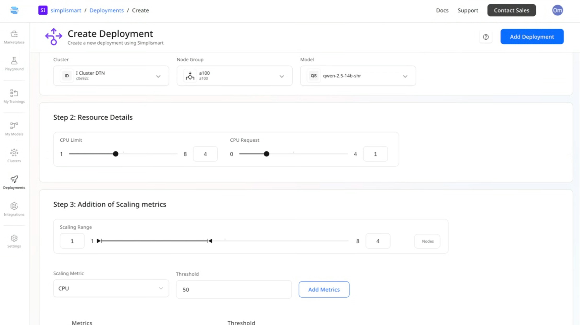Screen dimensions: 580x325
Task: Click the Deployments breadcrumb link
Action: coord(106,10)
